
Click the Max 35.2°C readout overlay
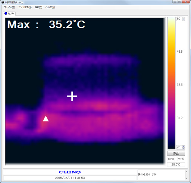[x=46, y=24]
